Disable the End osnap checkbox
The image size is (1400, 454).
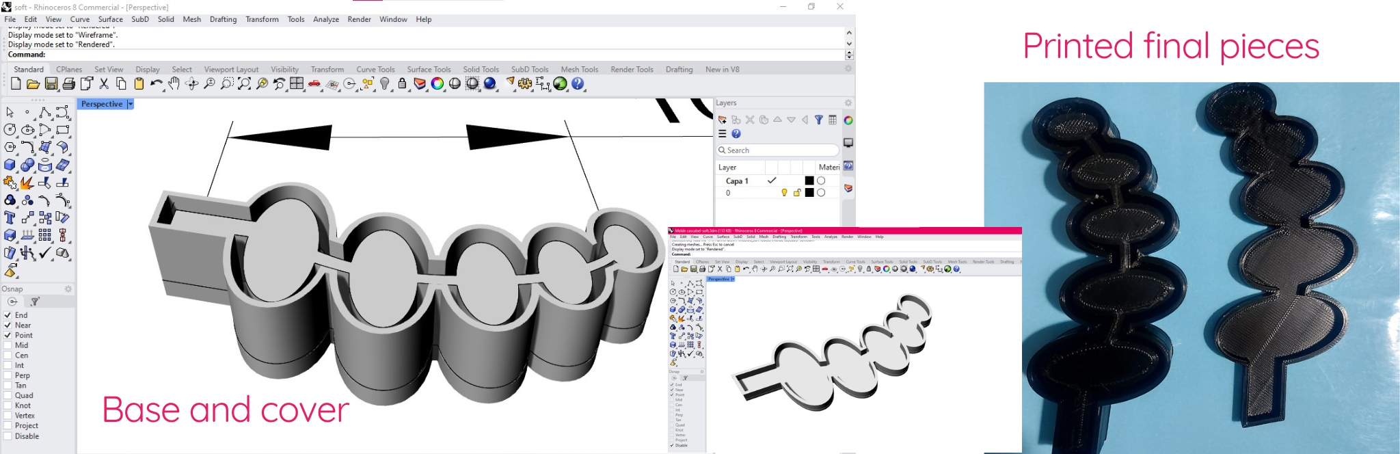click(x=8, y=315)
